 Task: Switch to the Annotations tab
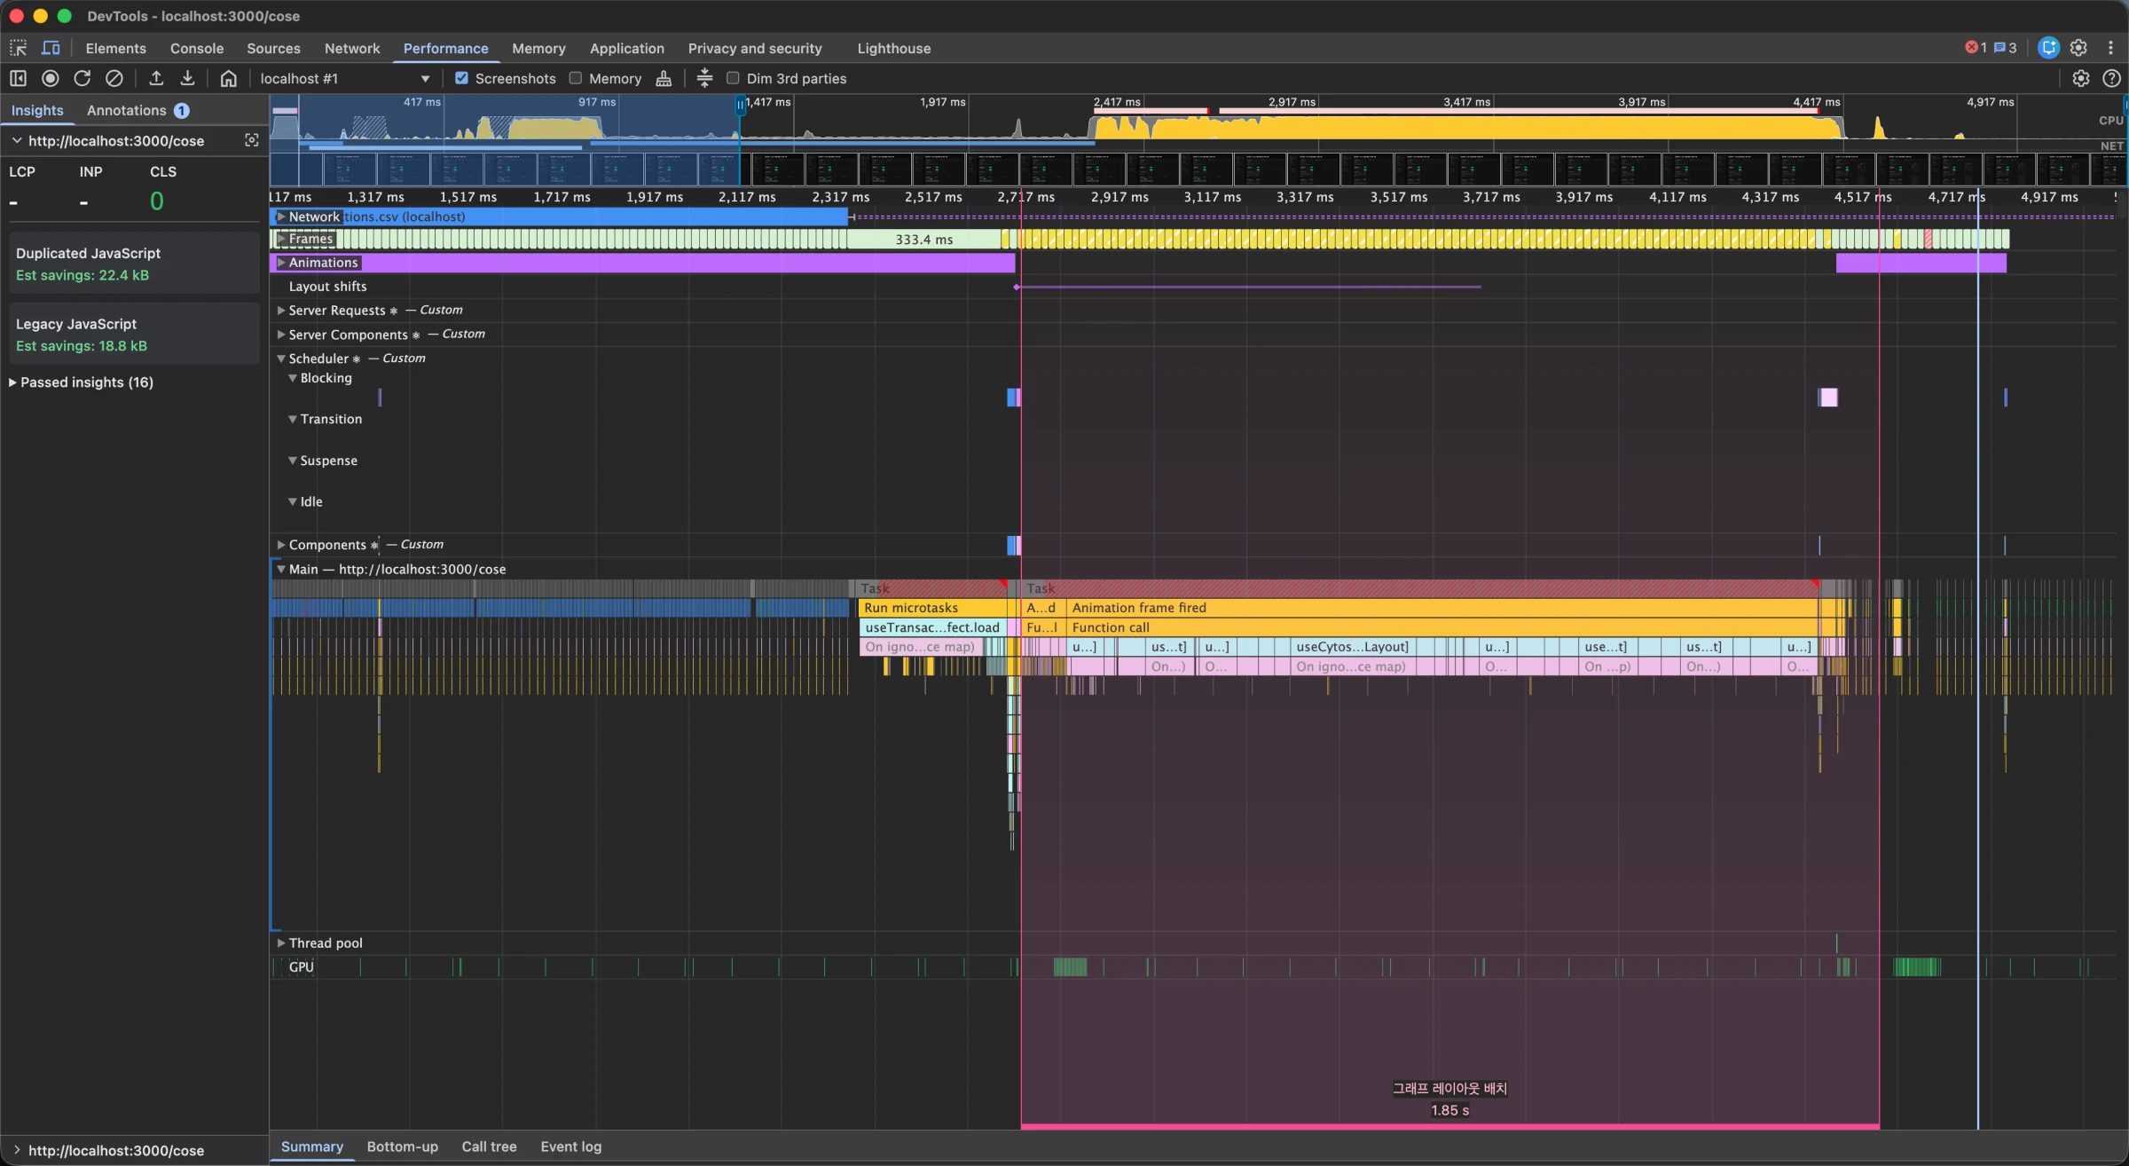point(127,110)
